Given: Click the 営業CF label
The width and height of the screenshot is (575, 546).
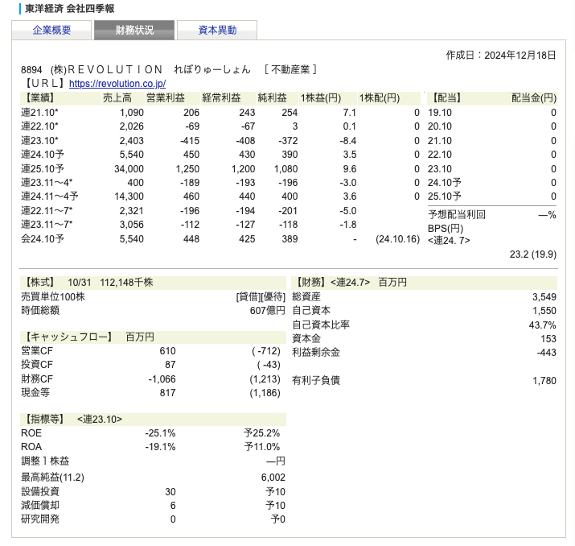Looking at the screenshot, I should 37,351.
